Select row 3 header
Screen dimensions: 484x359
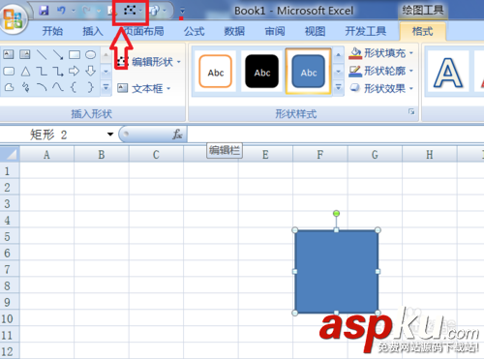[10, 203]
